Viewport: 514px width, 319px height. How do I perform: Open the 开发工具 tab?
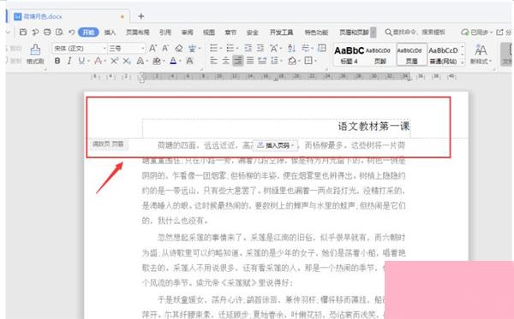click(x=281, y=32)
